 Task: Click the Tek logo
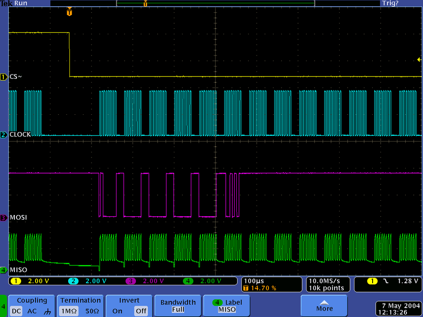click(x=7, y=3)
